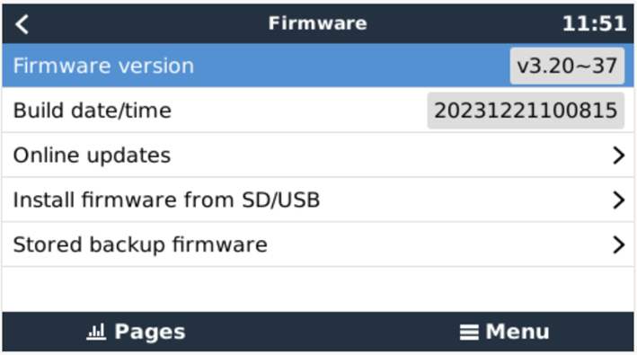Select the Firmware version row label

point(103,66)
